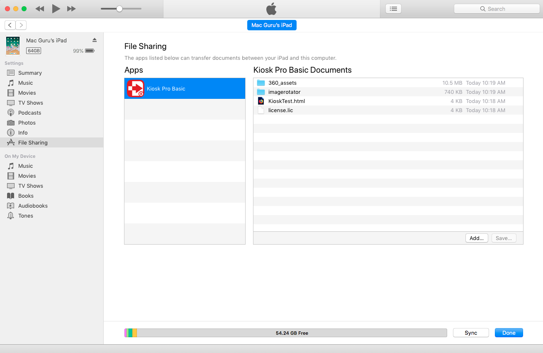
Task: Click the green segment of storage bar
Action: [130, 333]
